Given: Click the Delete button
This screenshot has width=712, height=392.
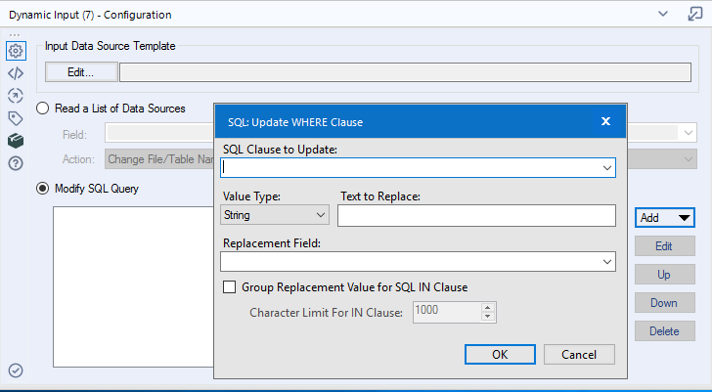Looking at the screenshot, I should click(x=665, y=331).
